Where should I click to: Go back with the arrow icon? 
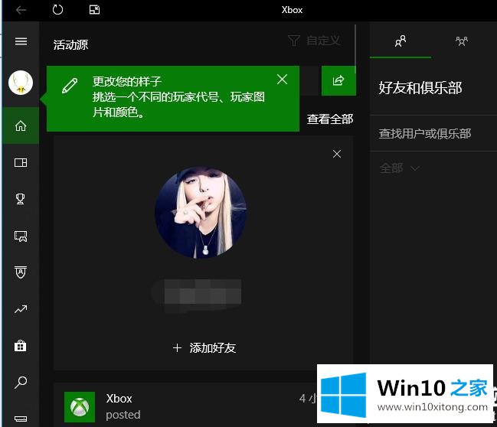pos(21,10)
